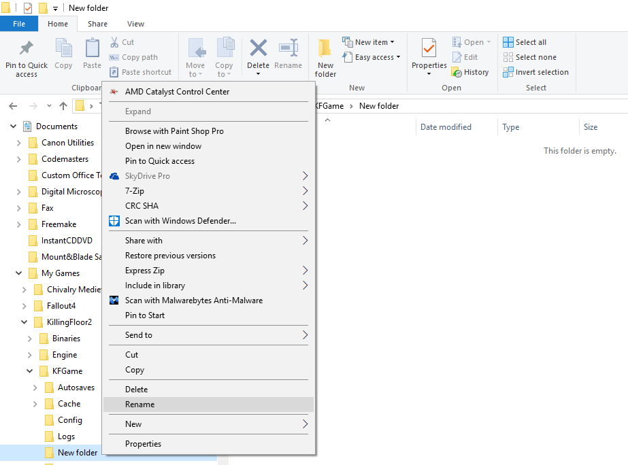This screenshot has height=465, width=628.
Task: Click the Copy to ribbon icon
Action: [x=225, y=48]
